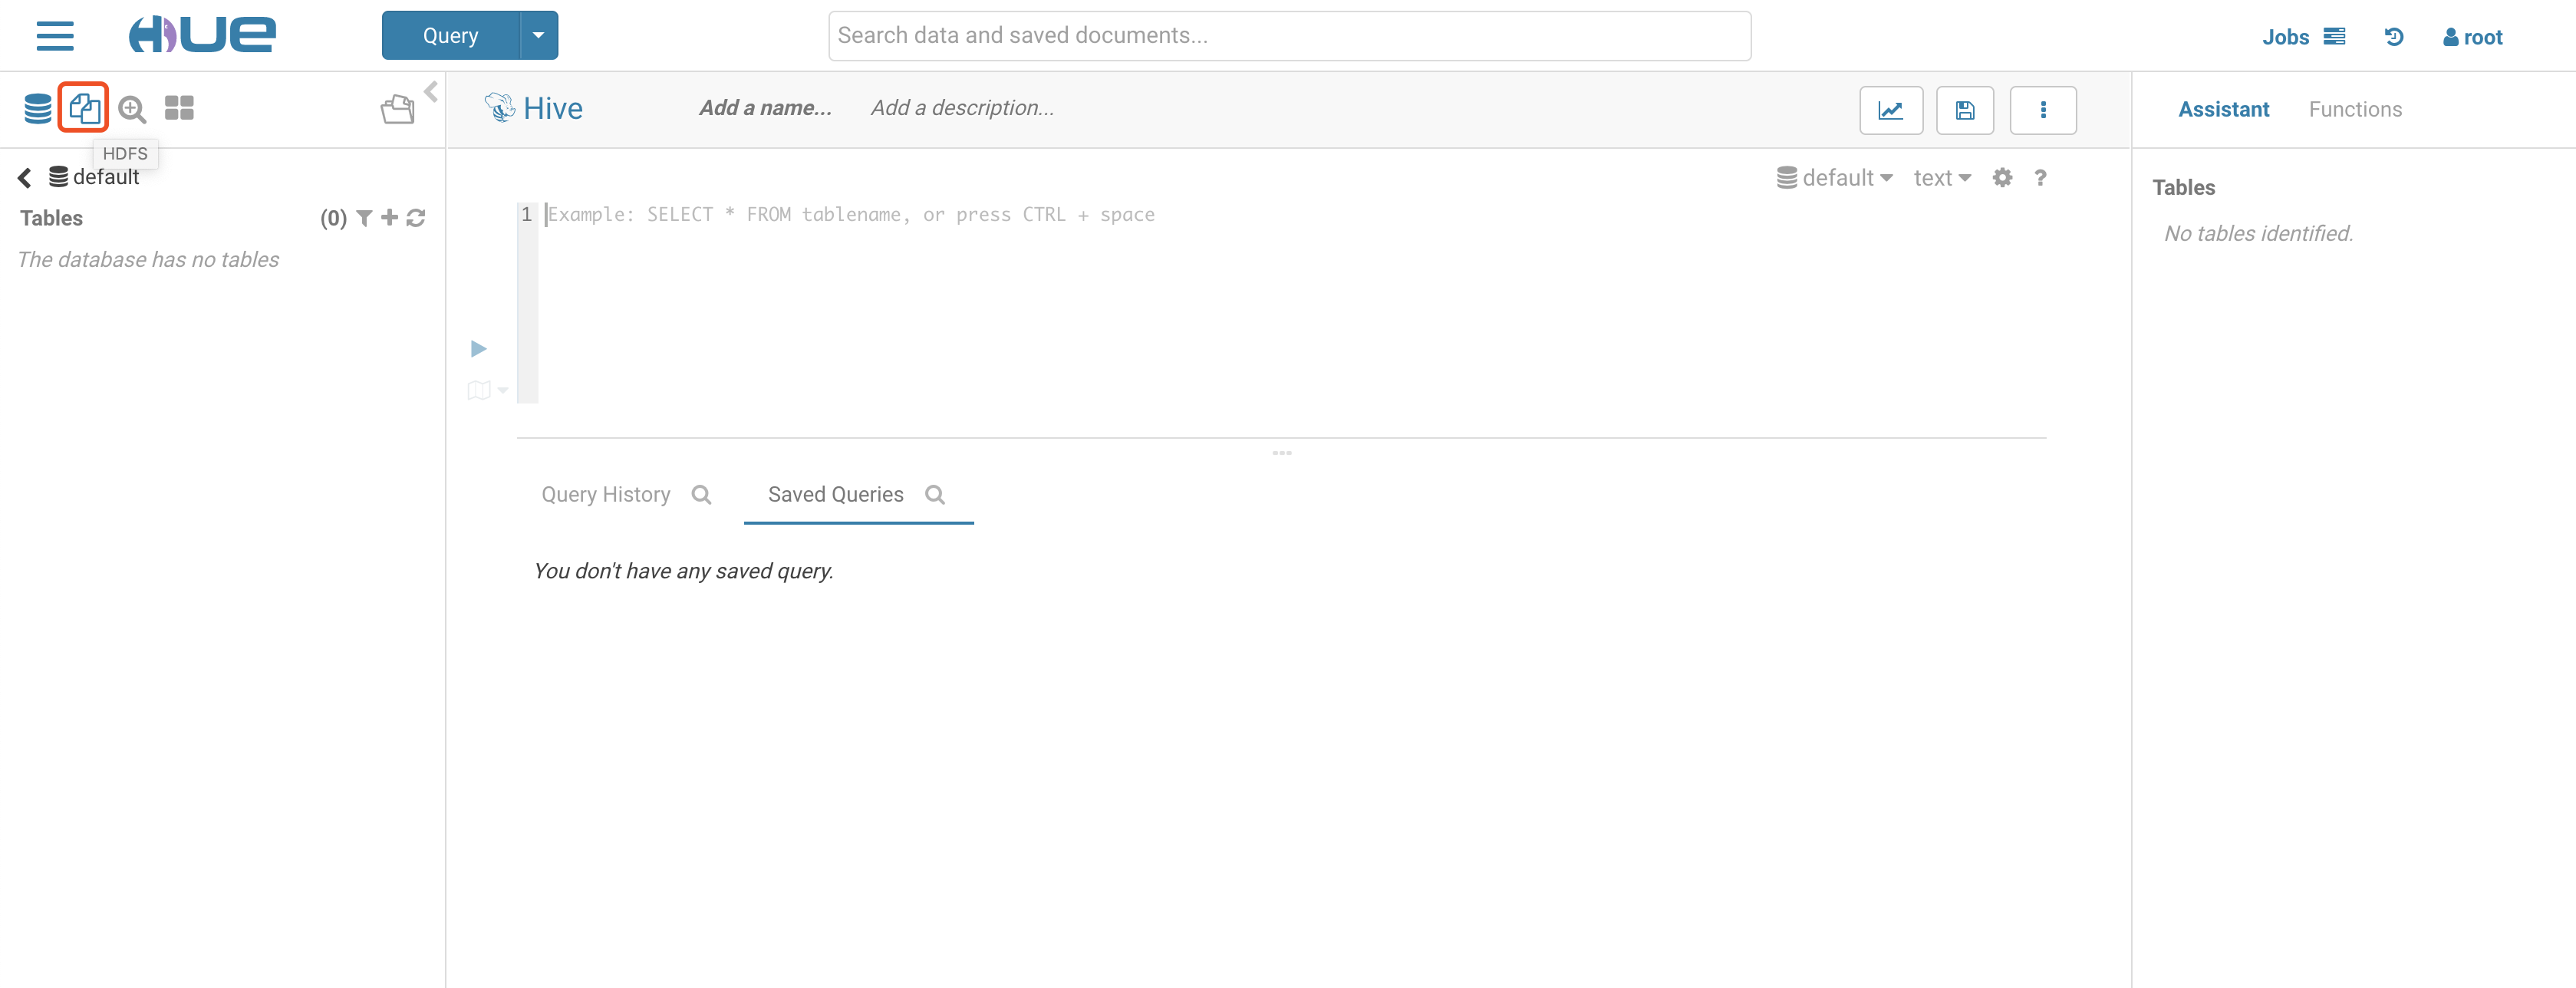2576x988 pixels.
Task: Run the query with play button
Action: point(479,349)
